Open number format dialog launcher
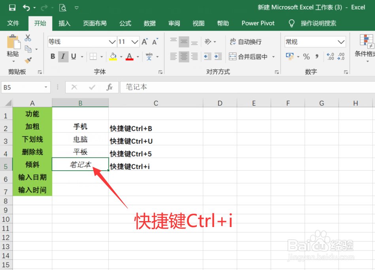The height and width of the screenshot is (270, 375). point(346,72)
